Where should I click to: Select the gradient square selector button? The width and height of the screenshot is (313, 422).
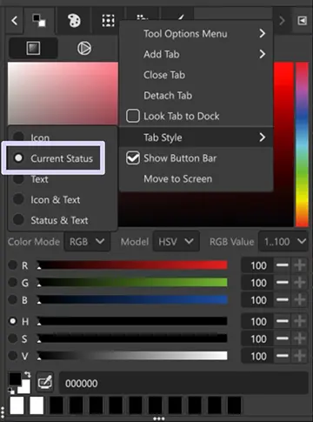33,48
